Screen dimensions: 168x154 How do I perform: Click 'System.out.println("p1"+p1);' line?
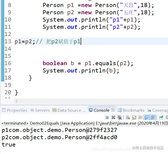(x=91, y=20)
